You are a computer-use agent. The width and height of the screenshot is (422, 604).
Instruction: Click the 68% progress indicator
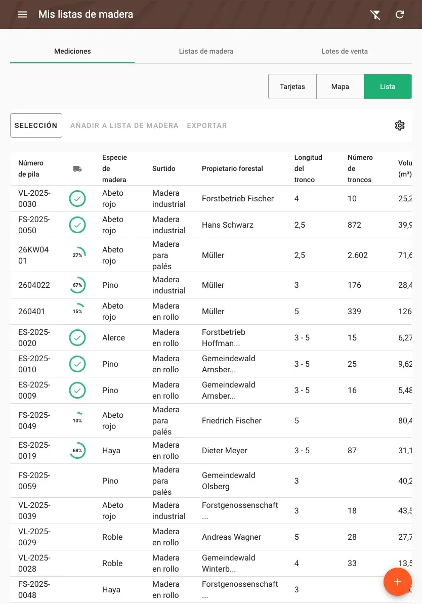(77, 451)
